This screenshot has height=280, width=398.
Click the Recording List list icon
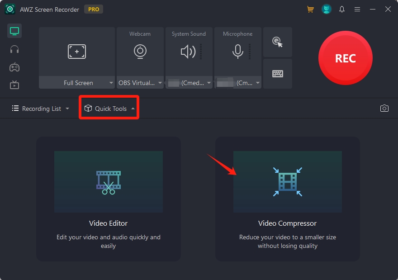pyautogui.click(x=15, y=109)
